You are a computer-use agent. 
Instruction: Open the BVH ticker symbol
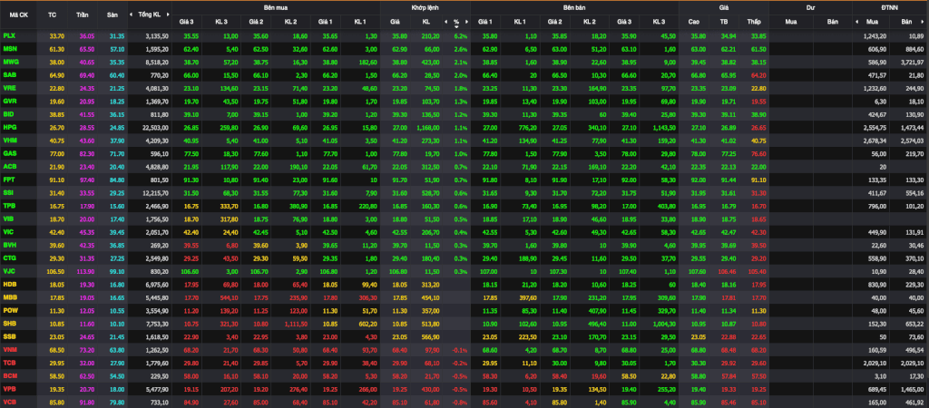point(9,243)
